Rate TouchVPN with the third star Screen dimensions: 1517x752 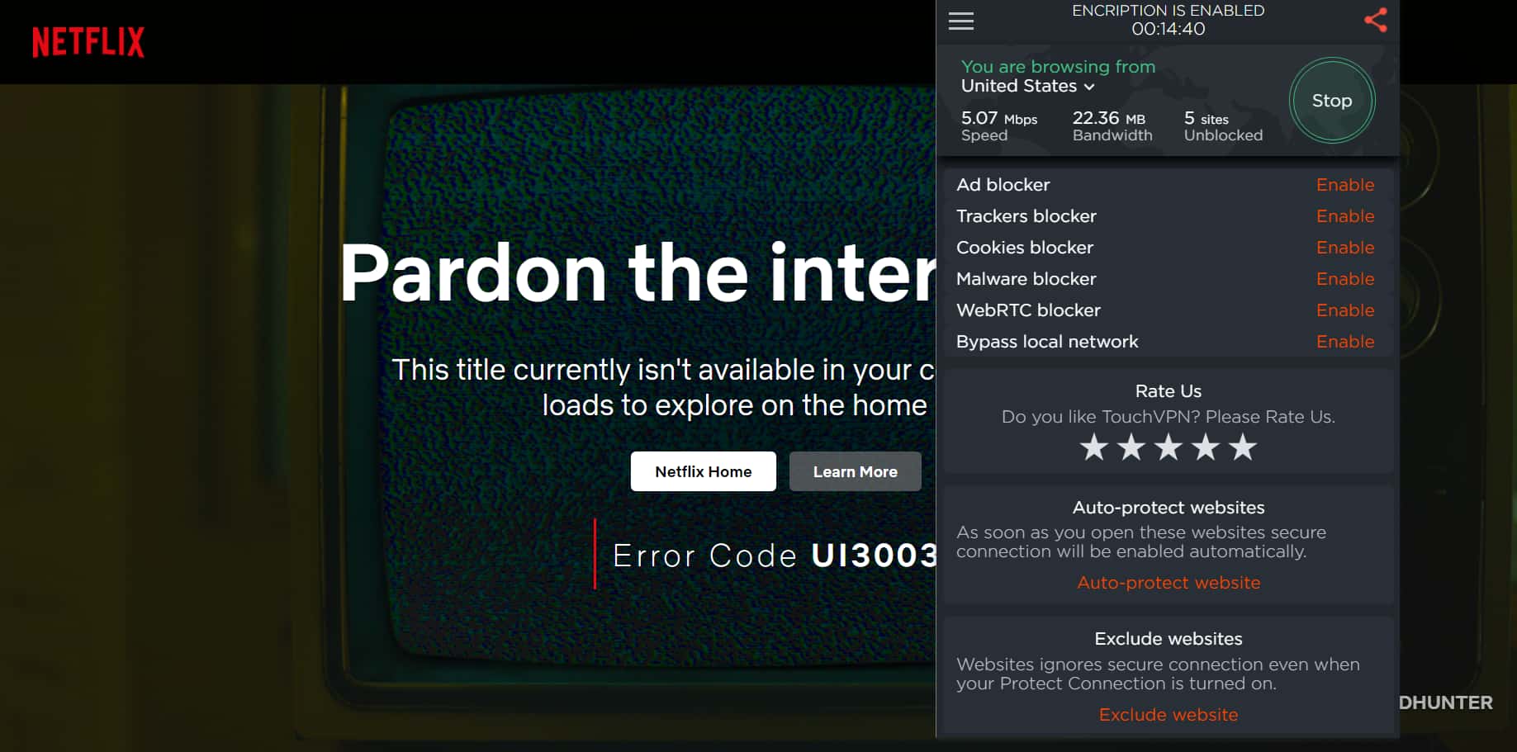point(1169,447)
